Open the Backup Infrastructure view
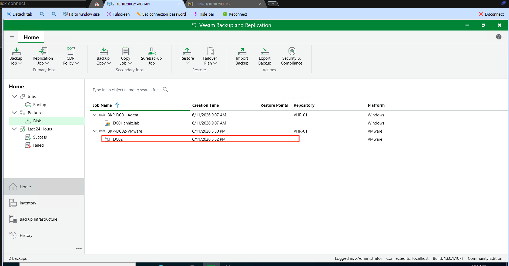The height and width of the screenshot is (266, 509). click(44, 219)
